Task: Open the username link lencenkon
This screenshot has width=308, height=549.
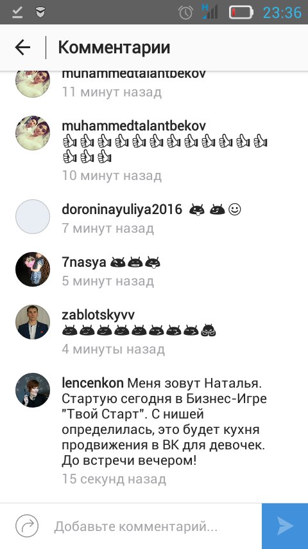Action: click(92, 383)
